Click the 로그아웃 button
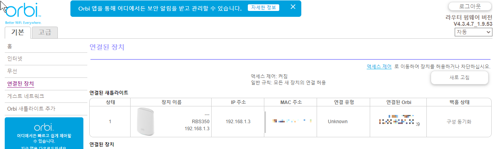 pos(470,7)
